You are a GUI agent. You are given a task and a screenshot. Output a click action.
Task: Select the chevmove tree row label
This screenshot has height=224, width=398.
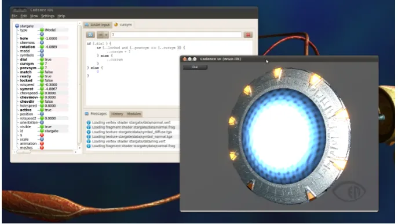pos(29,98)
